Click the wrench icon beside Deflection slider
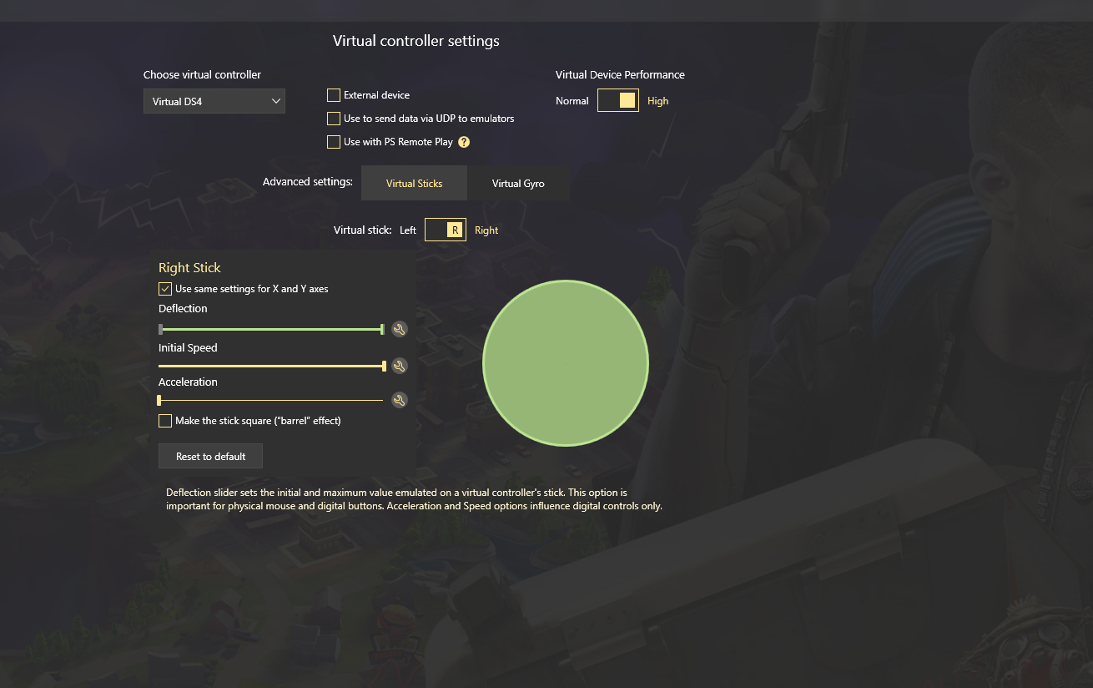 400,329
